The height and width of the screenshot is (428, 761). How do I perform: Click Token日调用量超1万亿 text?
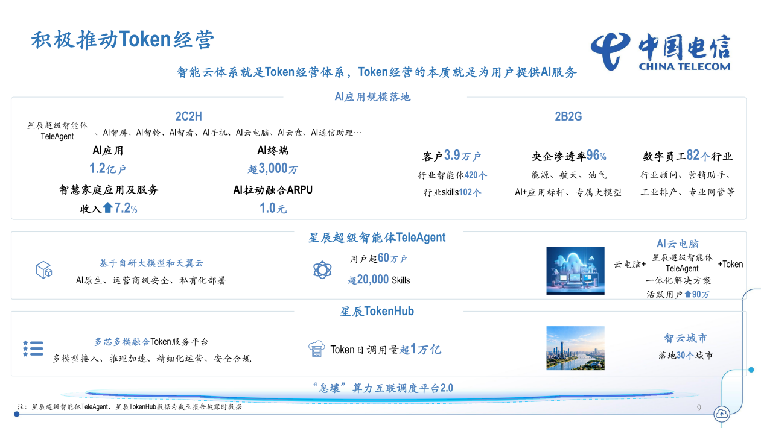(x=386, y=349)
